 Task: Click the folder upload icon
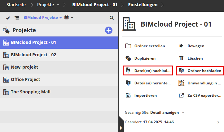coord(181,70)
